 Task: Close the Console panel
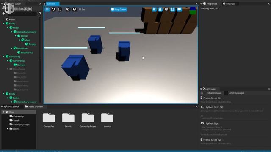(269, 89)
